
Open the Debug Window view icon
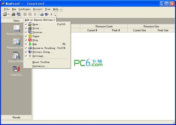point(16,56)
